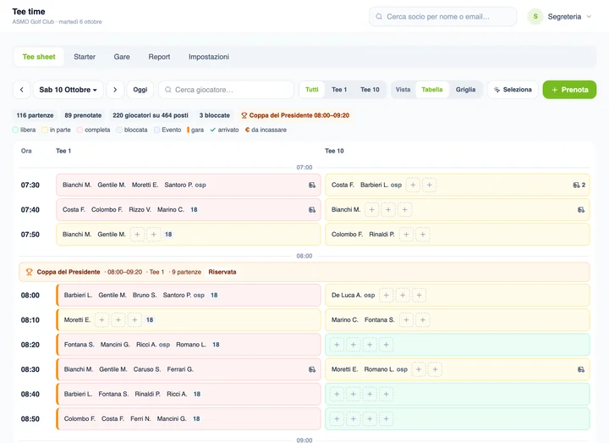Jump to today with Oggi button
Viewport: 609px width, 443px height.
(140, 90)
